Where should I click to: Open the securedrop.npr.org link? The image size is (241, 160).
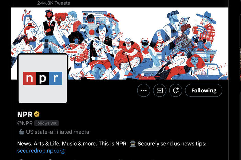(x=41, y=151)
